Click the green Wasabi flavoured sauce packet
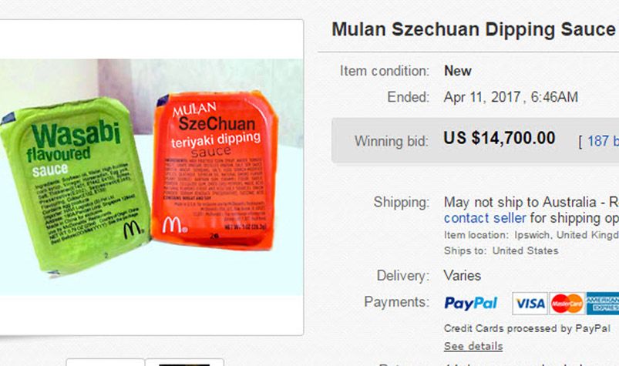The width and height of the screenshot is (619, 366). pos(75,185)
